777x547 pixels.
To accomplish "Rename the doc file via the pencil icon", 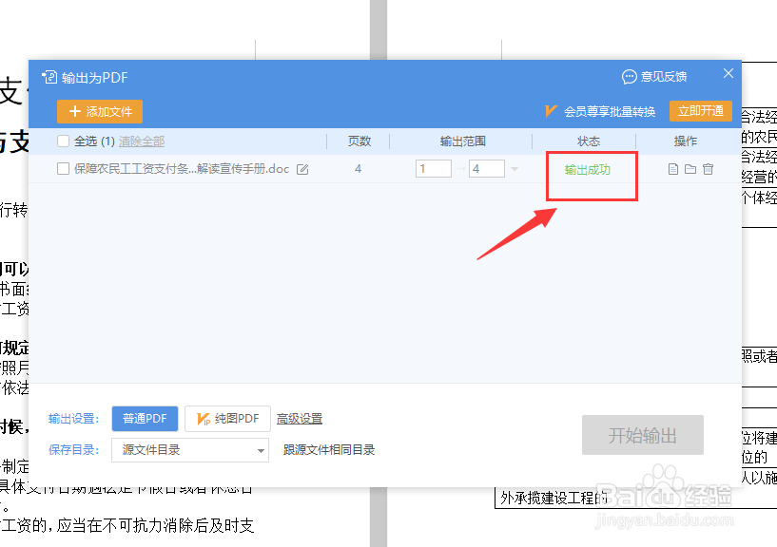I will tap(301, 168).
